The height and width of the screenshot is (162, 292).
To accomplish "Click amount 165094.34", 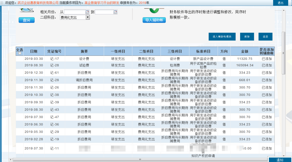I will [x=245, y=65].
